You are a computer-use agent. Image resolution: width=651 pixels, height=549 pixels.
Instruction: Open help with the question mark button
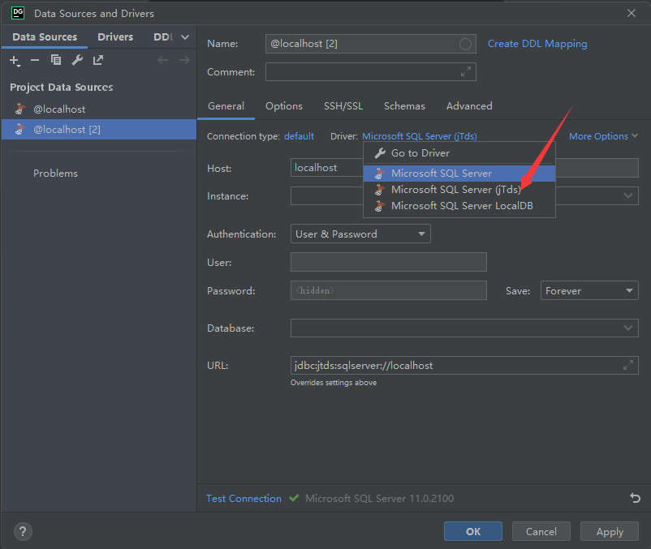point(23,531)
